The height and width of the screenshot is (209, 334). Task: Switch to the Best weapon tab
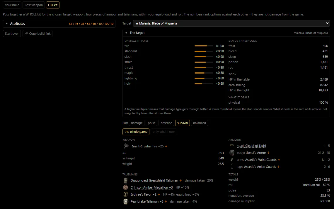click(x=34, y=5)
